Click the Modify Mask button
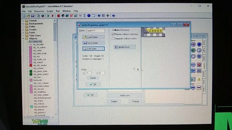The image size is (232, 130). tap(125, 47)
